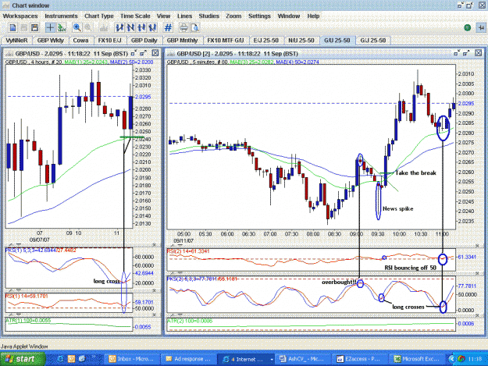Close the left GBP/USD 4 hours chart
Screen dimensions: 488x366
(155, 53)
